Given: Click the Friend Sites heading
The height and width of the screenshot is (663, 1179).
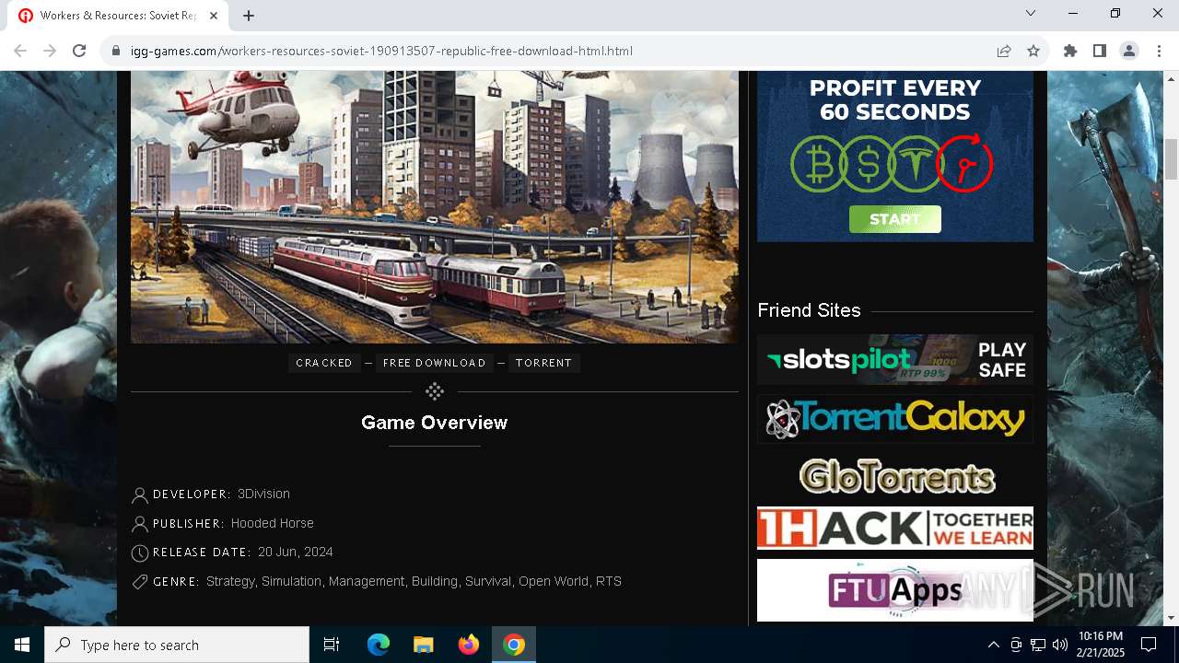Looking at the screenshot, I should click(809, 310).
